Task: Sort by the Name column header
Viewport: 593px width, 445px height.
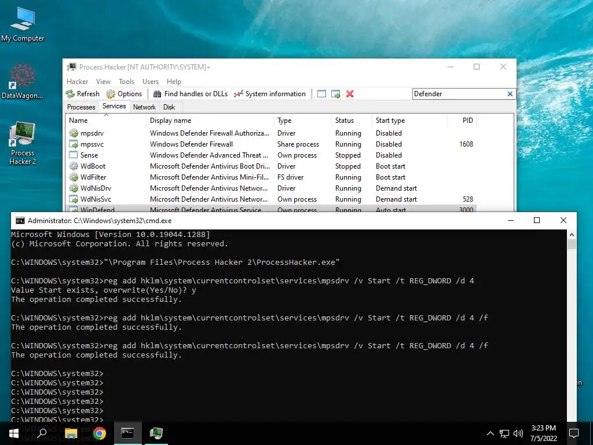Action: 105,121
